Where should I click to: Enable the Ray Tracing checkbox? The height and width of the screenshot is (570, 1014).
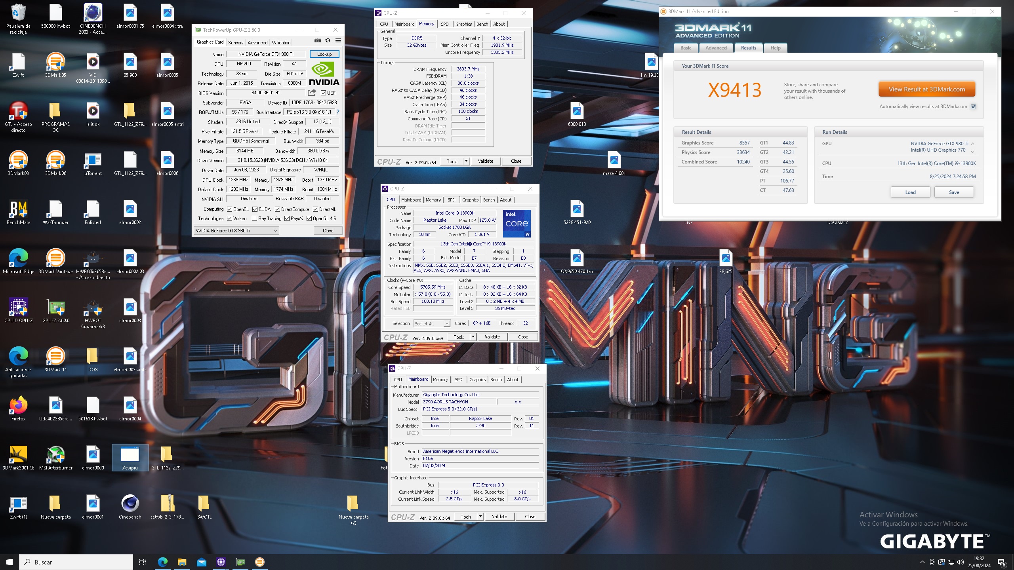254,218
